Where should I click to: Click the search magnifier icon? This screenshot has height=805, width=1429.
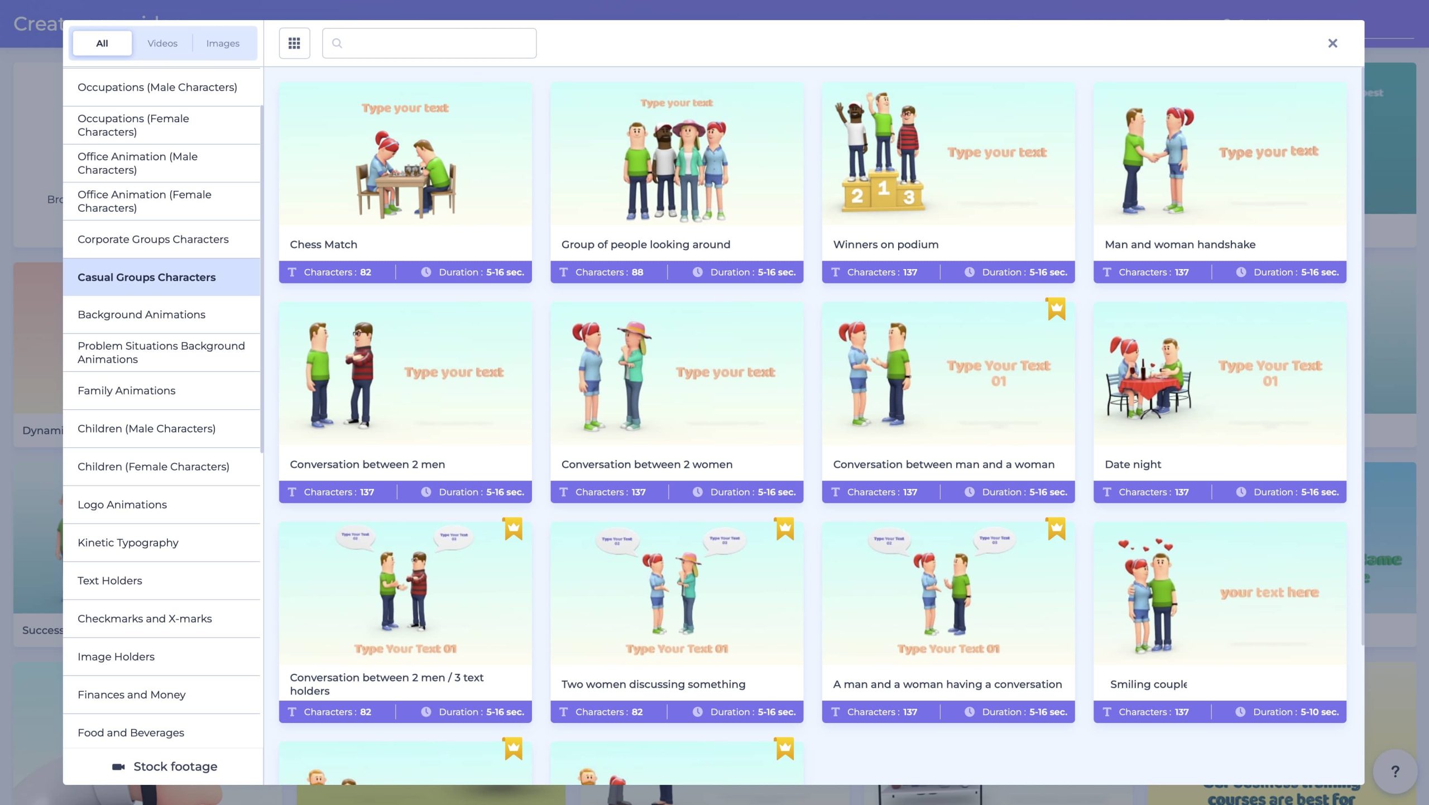(x=337, y=43)
